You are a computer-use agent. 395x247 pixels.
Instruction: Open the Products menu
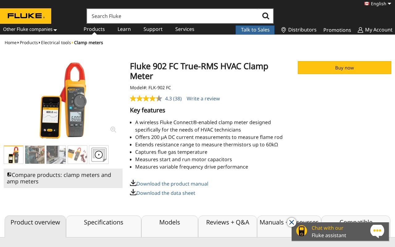coord(94,29)
